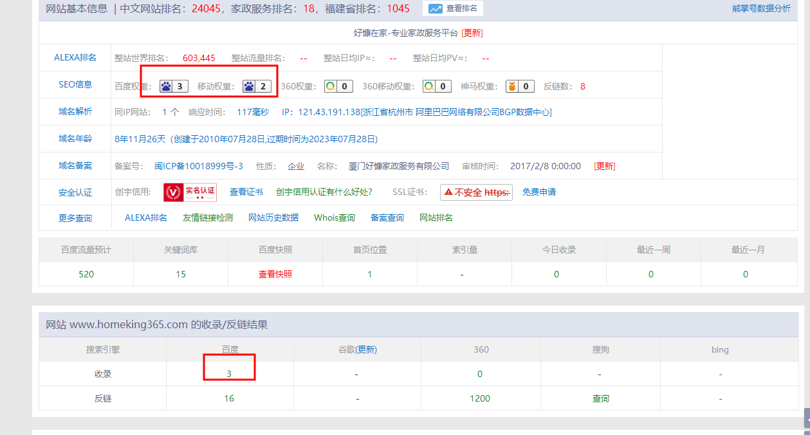Click the 域名备案 row label
The image size is (810, 435).
tap(75, 165)
